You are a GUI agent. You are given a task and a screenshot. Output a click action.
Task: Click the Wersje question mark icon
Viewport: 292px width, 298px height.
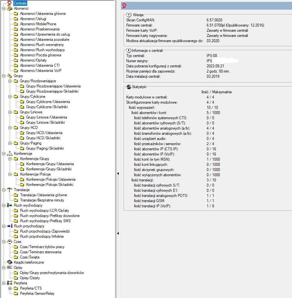(129, 15)
